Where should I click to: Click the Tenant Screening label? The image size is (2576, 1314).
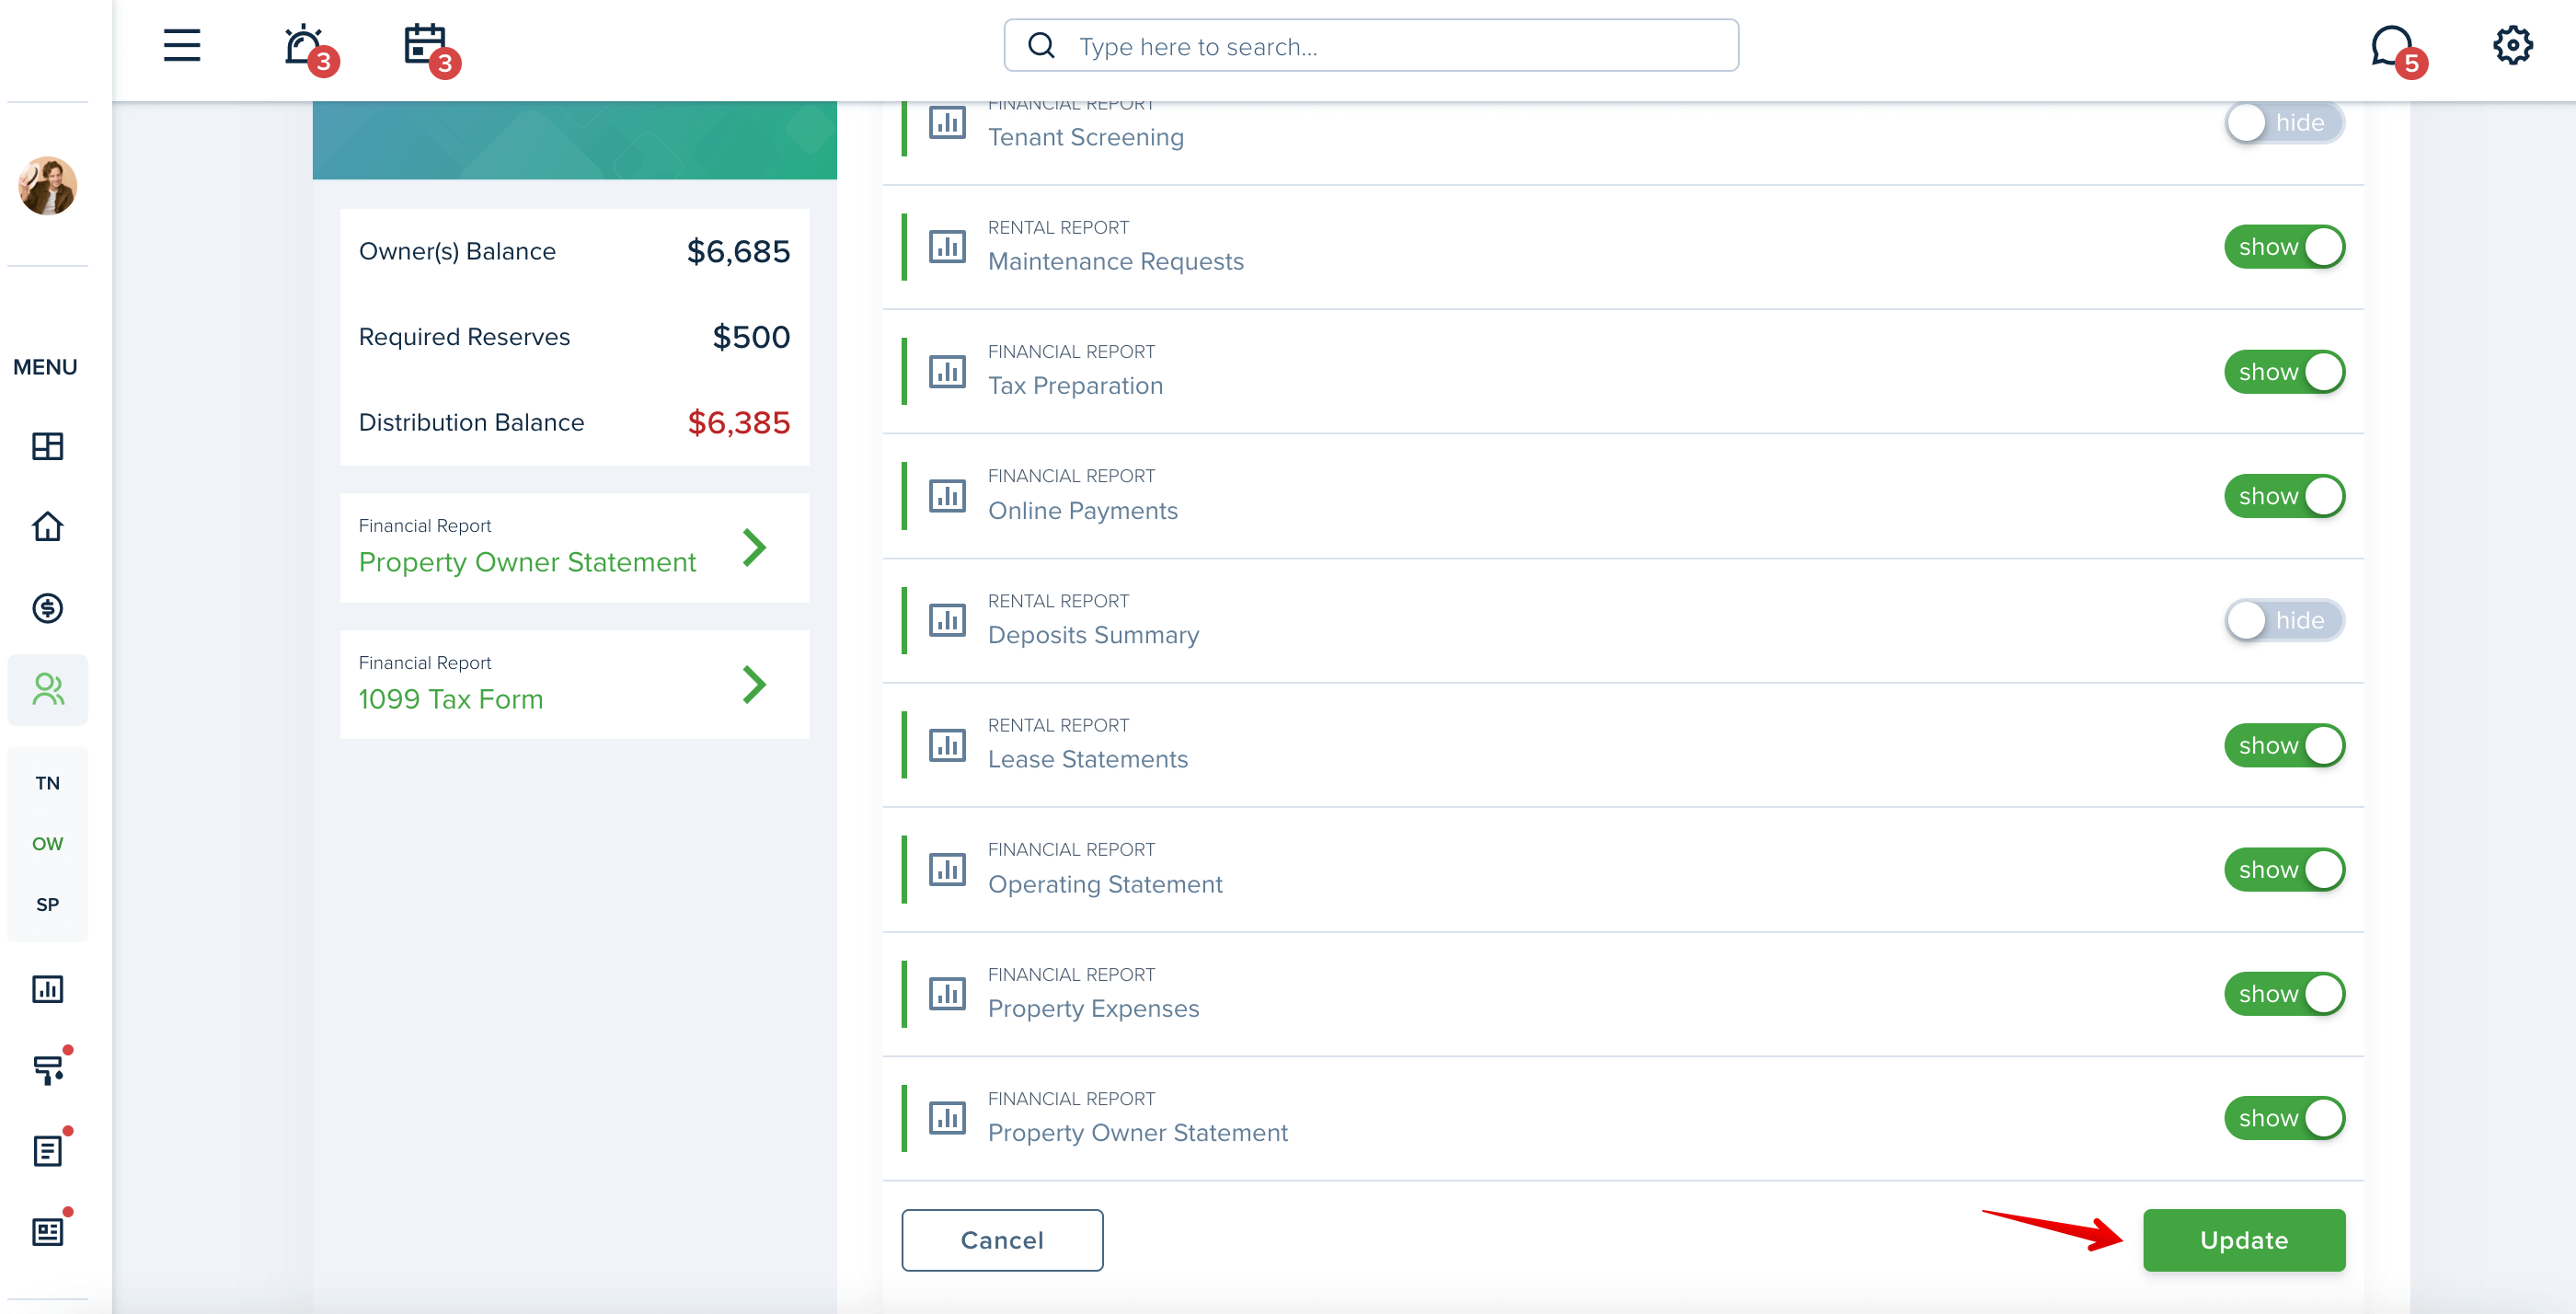point(1086,137)
